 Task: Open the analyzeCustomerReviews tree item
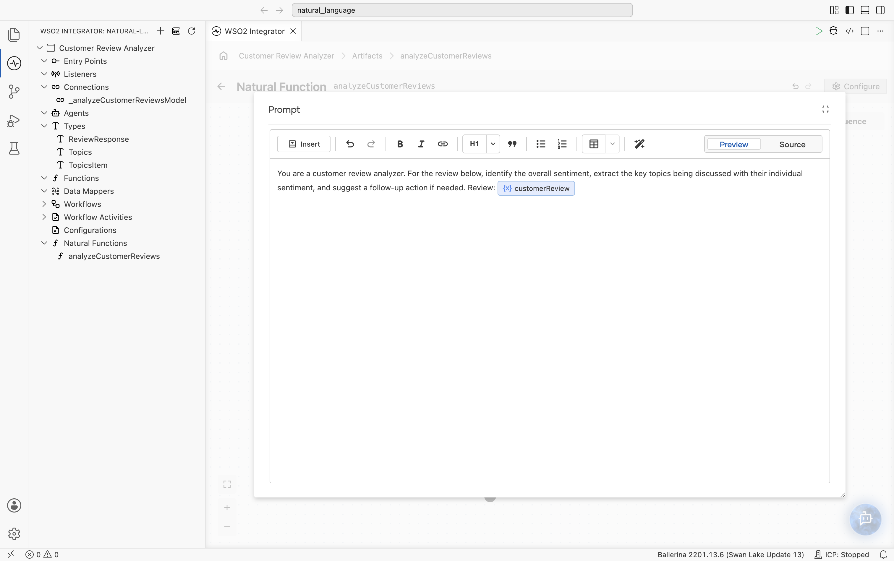[114, 256]
